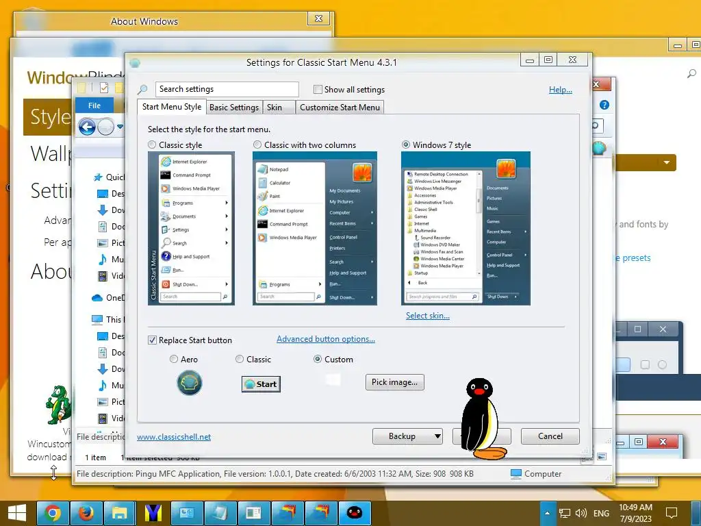Expand the Backup dropdown arrow
Image resolution: width=701 pixels, height=526 pixels.
[x=437, y=436]
